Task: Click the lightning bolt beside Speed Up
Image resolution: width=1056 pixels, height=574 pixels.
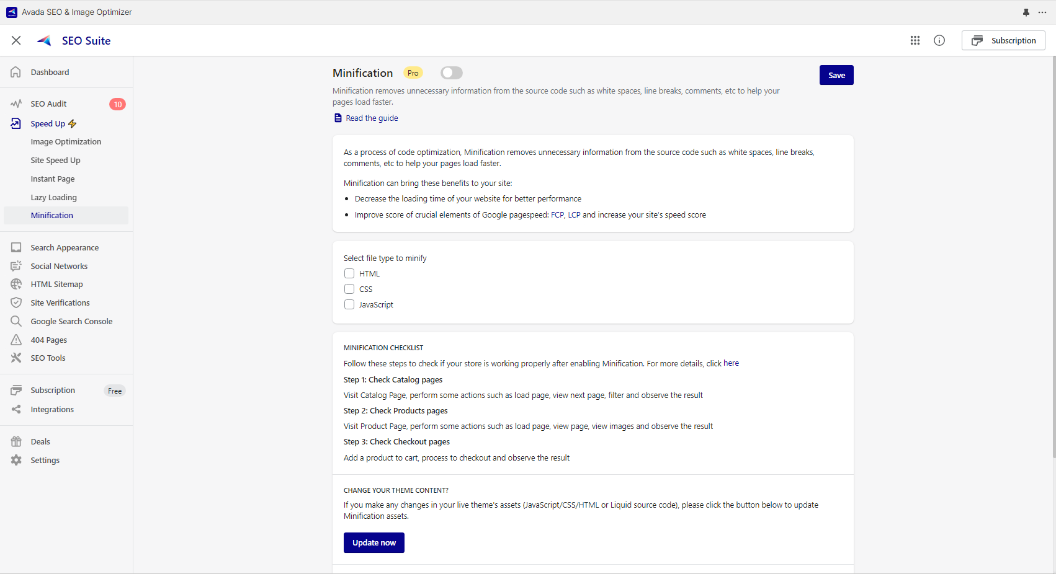Action: click(73, 123)
